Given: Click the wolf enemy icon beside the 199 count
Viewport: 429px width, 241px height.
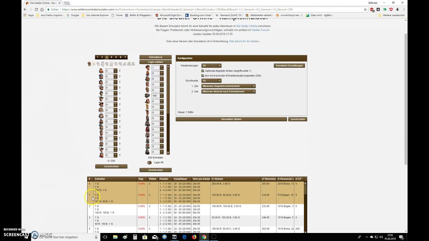Looking at the screenshot, I should click(147, 95).
